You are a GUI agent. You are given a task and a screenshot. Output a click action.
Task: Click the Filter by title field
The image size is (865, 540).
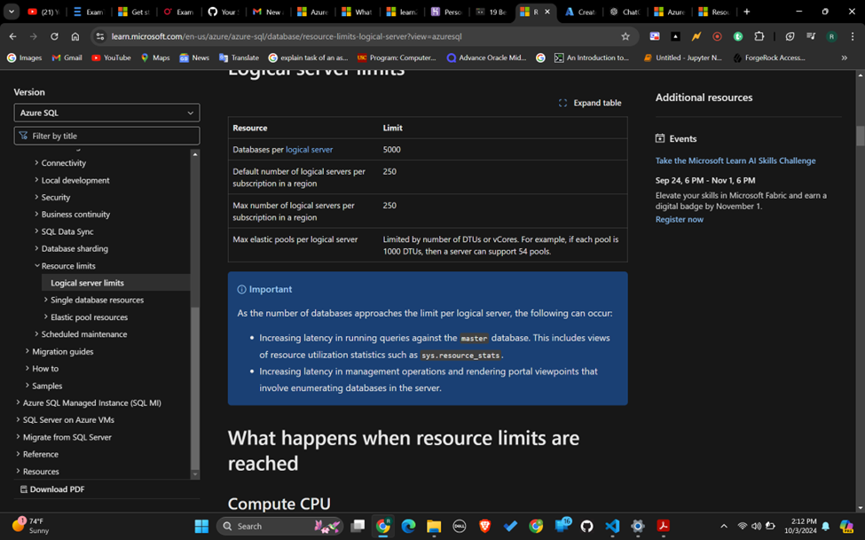click(x=106, y=136)
